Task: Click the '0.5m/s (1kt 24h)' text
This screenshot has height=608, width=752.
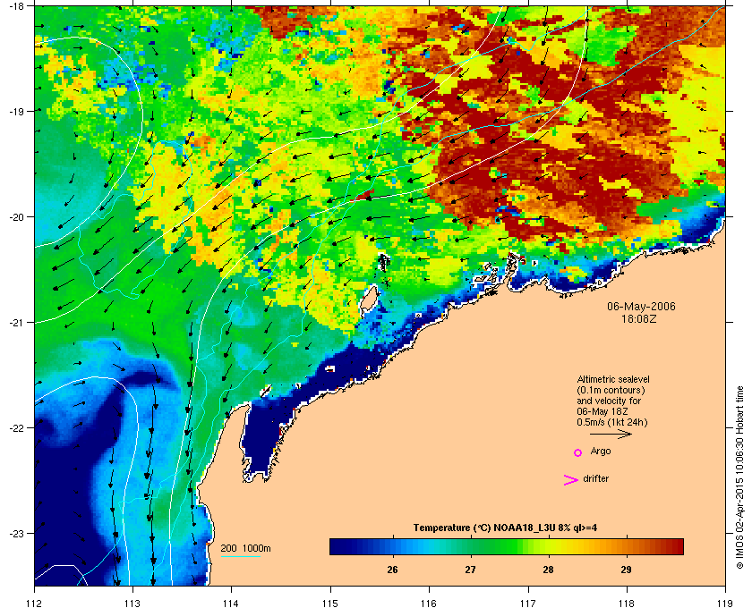Action: [612, 423]
